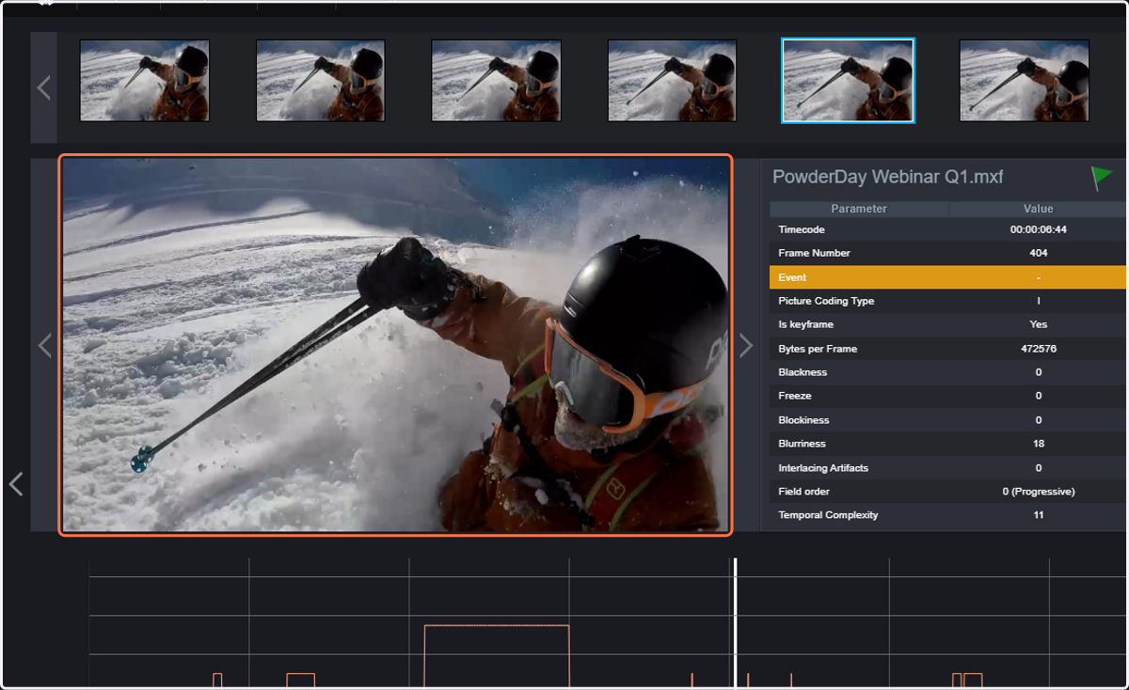The width and height of the screenshot is (1129, 690).
Task: Click the value 0 (Progressive)
Action: (x=1039, y=492)
